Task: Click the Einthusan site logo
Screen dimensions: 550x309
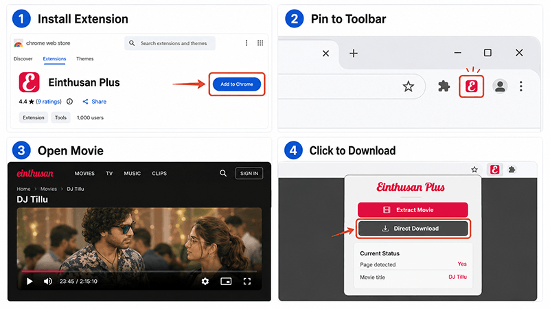Action: (35, 173)
